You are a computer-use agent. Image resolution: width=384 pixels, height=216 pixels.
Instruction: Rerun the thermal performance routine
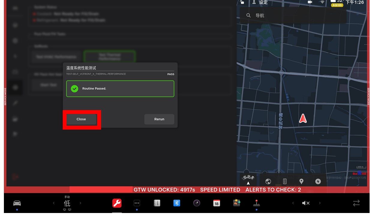[159, 119]
